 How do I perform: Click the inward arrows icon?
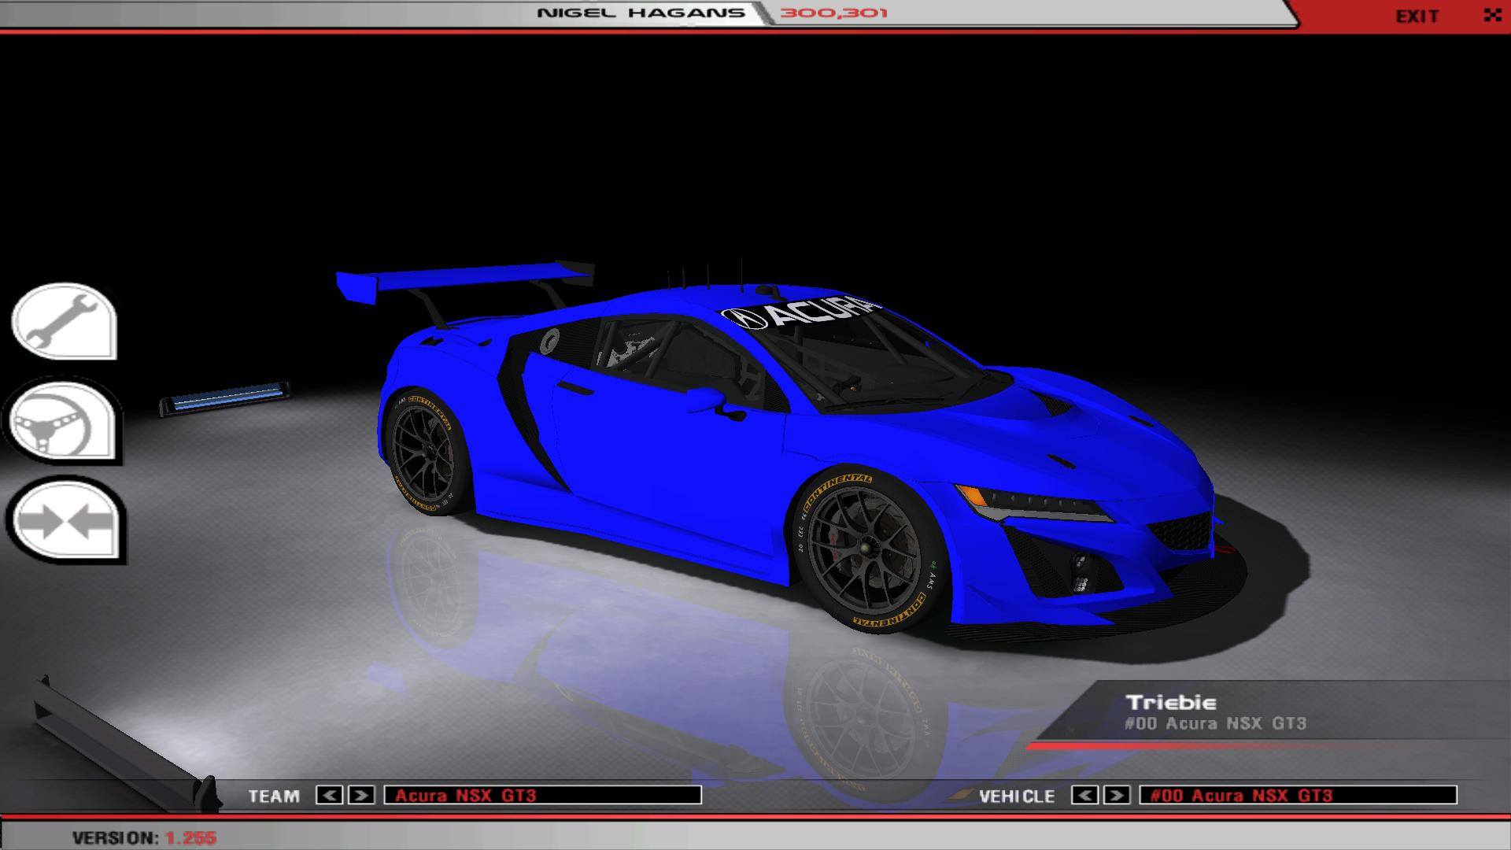click(66, 521)
